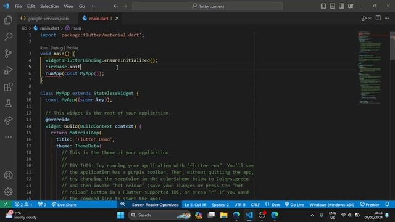Image resolution: width=395 pixels, height=222 pixels.
Task: Change file encoding UTF-8
Action: click(x=239, y=204)
